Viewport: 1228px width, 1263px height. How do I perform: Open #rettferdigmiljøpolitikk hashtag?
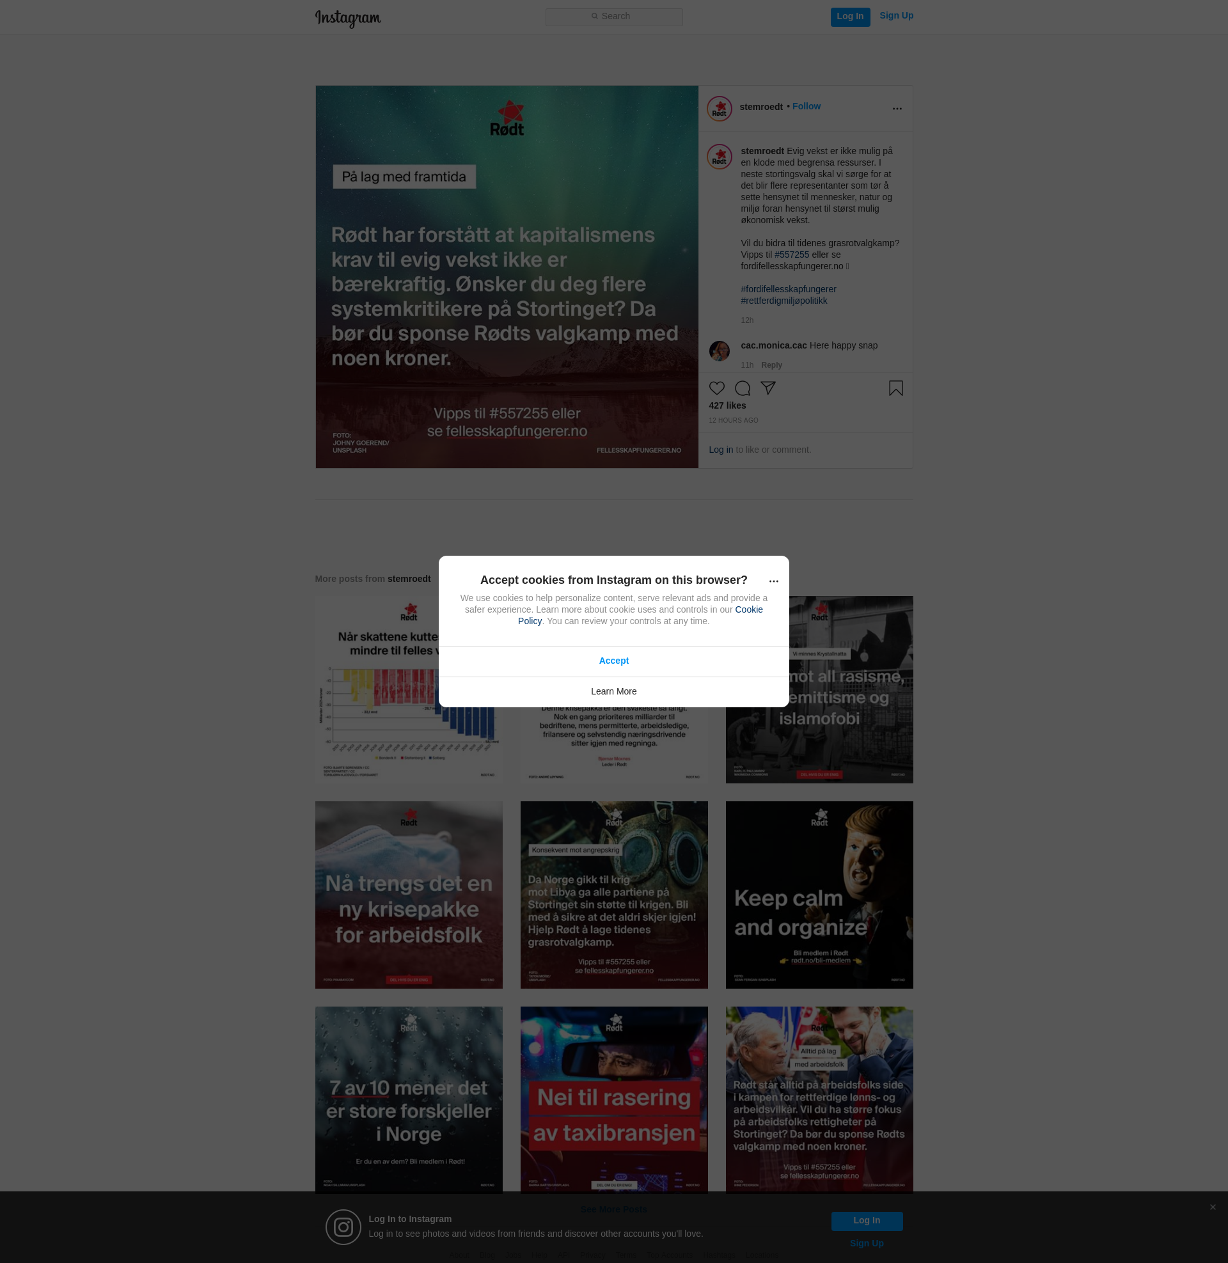783,301
